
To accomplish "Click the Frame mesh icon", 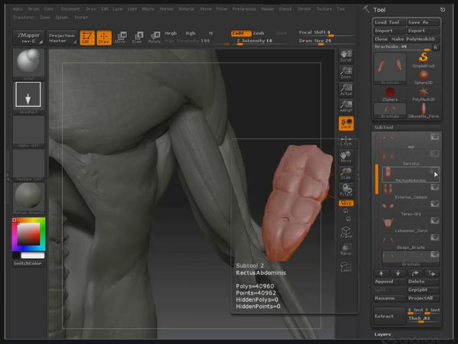I will click(346, 232).
